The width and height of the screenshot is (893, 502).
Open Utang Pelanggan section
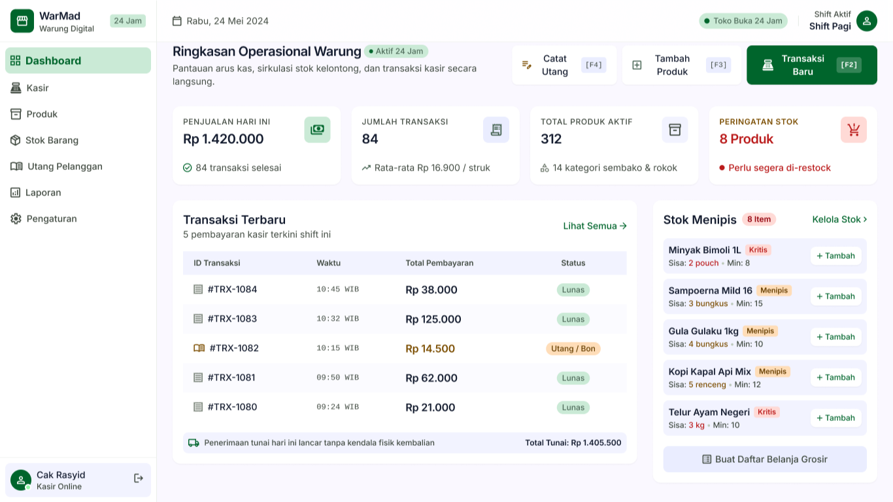tap(78, 166)
